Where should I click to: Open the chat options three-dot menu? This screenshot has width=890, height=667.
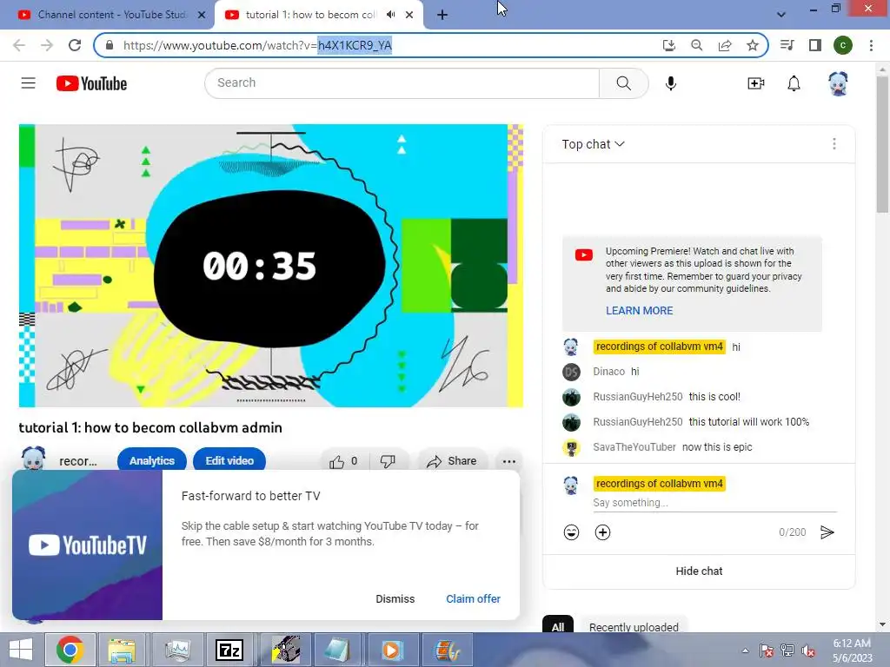click(834, 144)
